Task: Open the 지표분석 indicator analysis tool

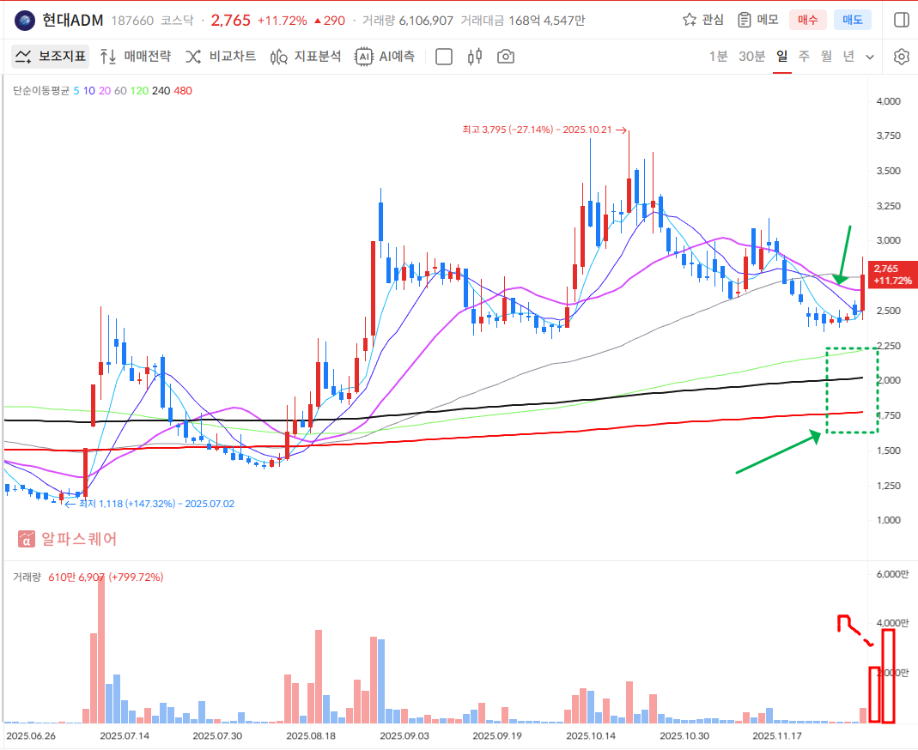Action: pos(306,57)
